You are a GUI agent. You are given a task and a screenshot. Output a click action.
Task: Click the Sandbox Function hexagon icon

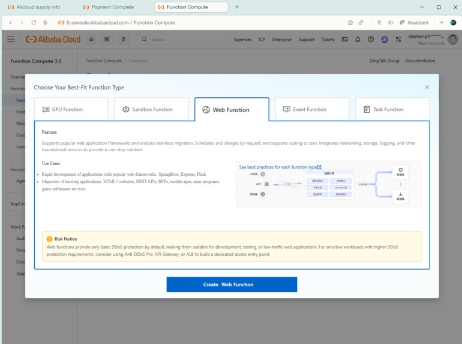(x=126, y=109)
